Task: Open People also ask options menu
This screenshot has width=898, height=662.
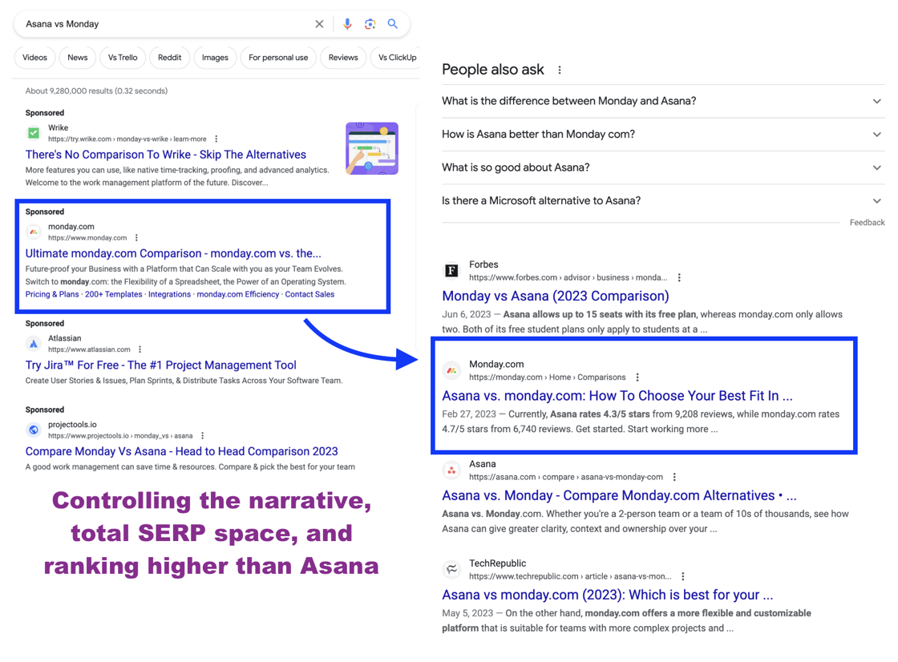Action: tap(560, 70)
